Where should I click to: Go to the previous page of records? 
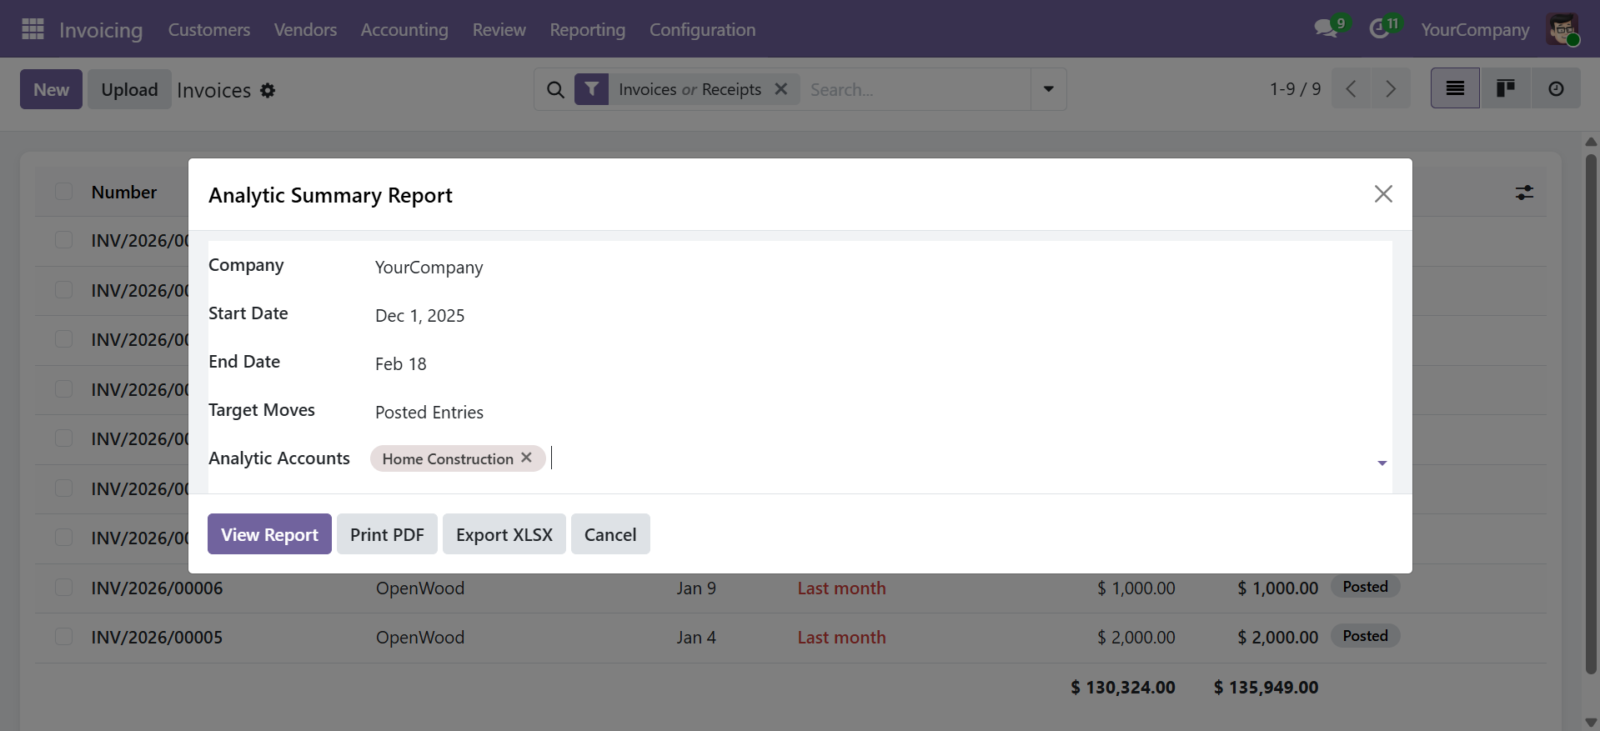pos(1352,89)
